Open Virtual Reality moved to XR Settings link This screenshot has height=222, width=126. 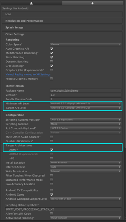point(28,75)
